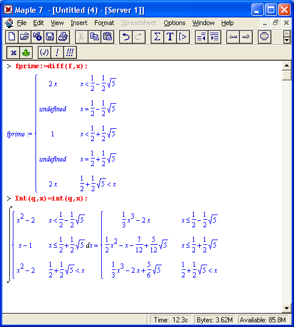294x327 pixels.
Task: Print the worksheet with the printer icon
Action: tap(63, 37)
